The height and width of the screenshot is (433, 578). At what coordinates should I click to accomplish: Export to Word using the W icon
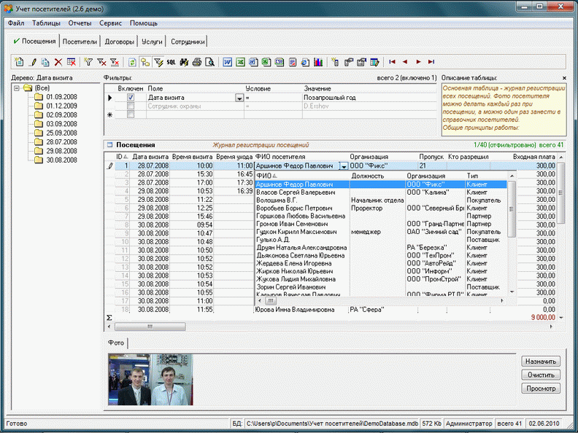click(228, 63)
